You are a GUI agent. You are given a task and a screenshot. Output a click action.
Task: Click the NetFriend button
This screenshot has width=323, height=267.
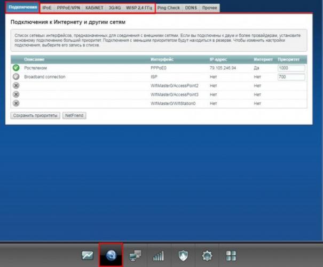(74, 115)
